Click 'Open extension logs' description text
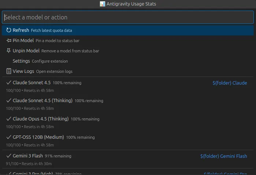The image size is (256, 175). (x=54, y=71)
